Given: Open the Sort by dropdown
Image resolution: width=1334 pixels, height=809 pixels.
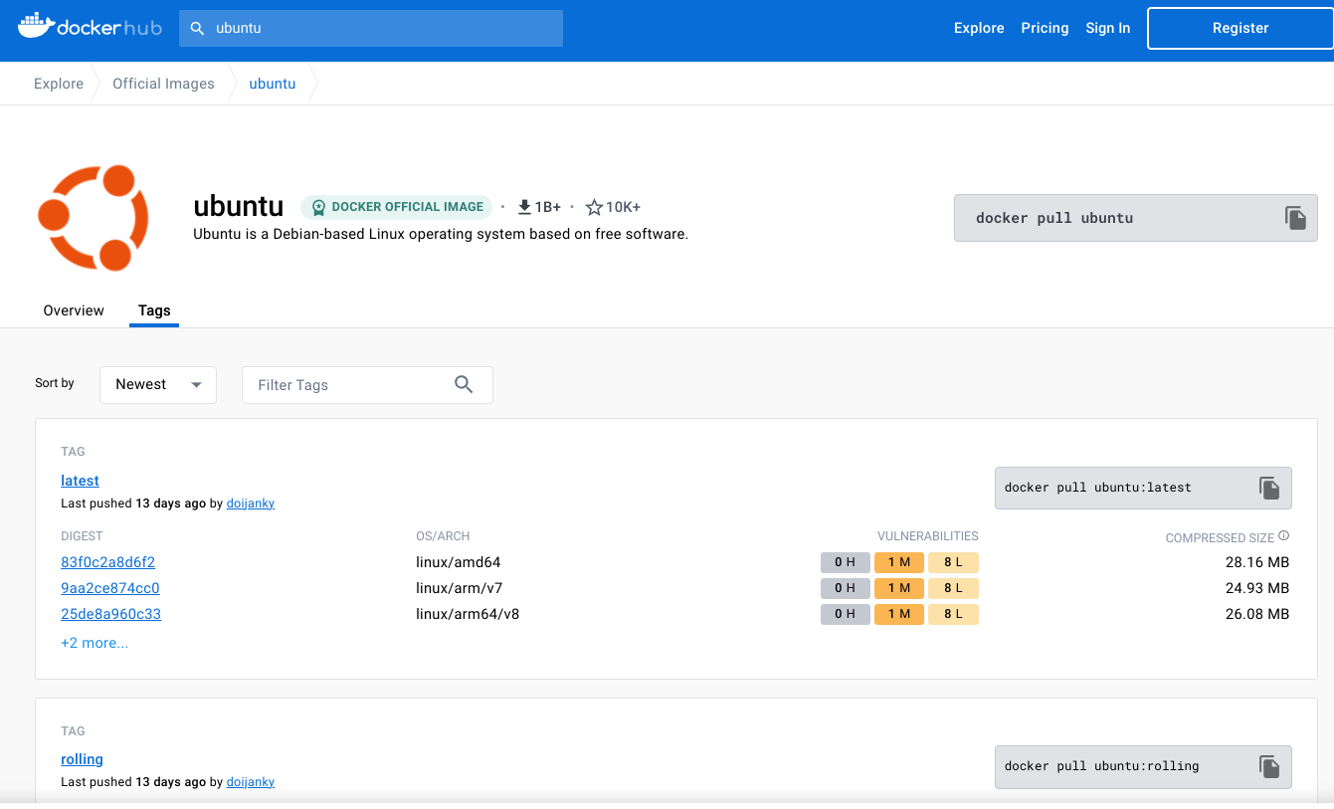Looking at the screenshot, I should coord(157,384).
